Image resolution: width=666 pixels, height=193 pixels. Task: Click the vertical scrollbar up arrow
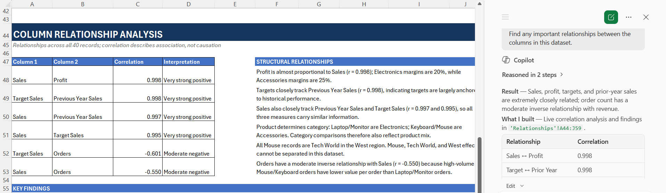click(x=479, y=4)
